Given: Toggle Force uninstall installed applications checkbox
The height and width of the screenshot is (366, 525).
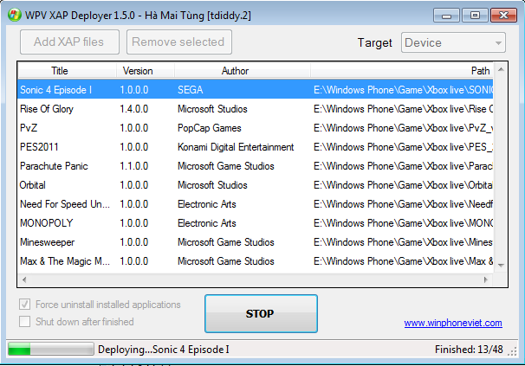Looking at the screenshot, I should 25,305.
